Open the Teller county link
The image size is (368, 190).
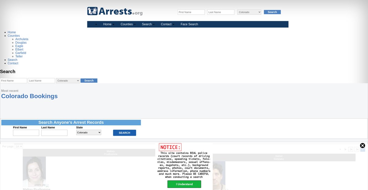19,56
